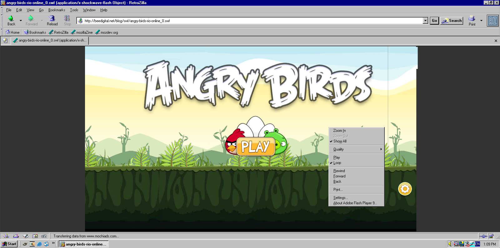Click the security padlock icon
This screenshot has height=248, width=500.
tap(492, 236)
